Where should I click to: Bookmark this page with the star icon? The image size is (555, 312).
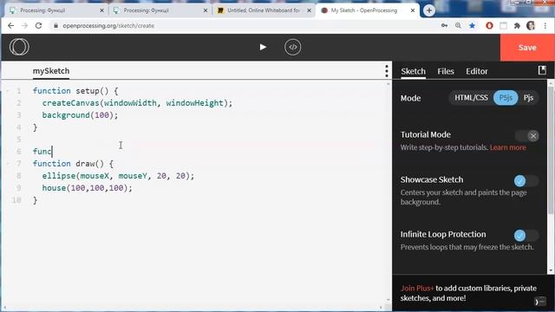point(472,25)
